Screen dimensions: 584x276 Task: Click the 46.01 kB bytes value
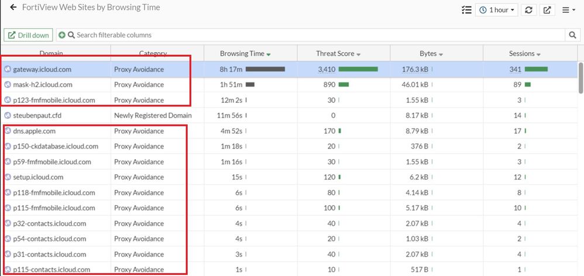click(415, 84)
